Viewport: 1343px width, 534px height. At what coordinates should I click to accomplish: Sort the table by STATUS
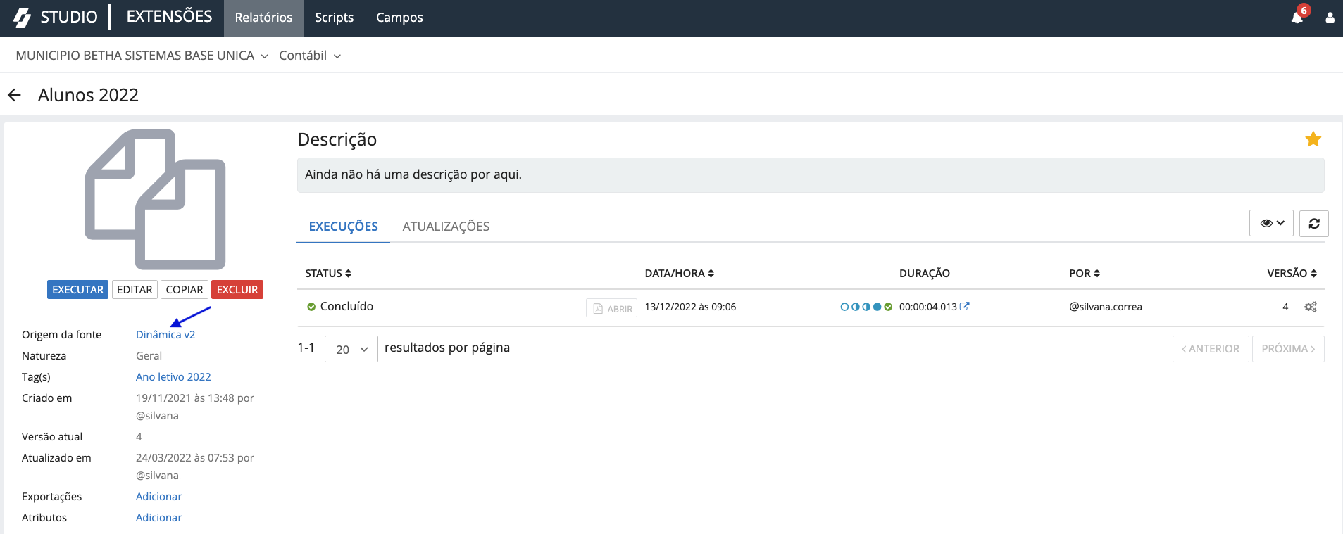click(x=328, y=273)
